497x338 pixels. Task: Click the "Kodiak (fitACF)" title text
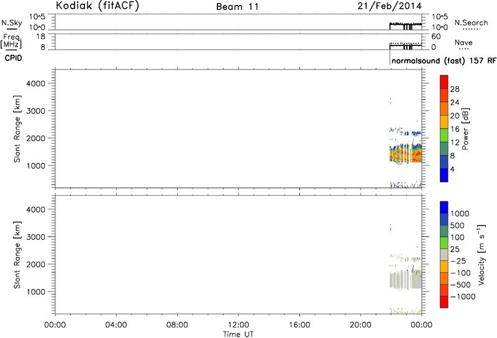[98, 6]
